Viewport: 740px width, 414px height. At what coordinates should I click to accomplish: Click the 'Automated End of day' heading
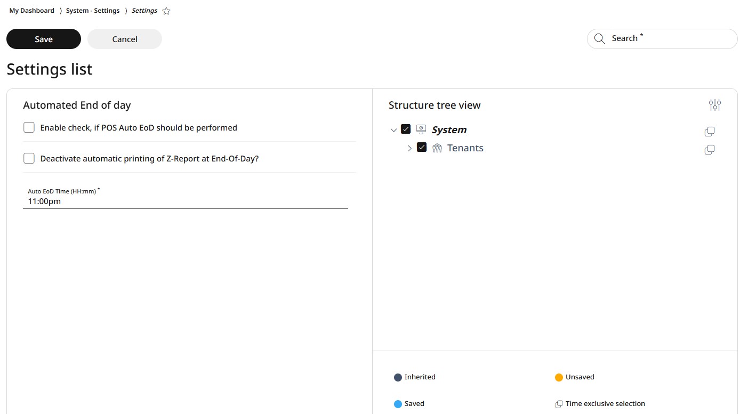coord(77,105)
